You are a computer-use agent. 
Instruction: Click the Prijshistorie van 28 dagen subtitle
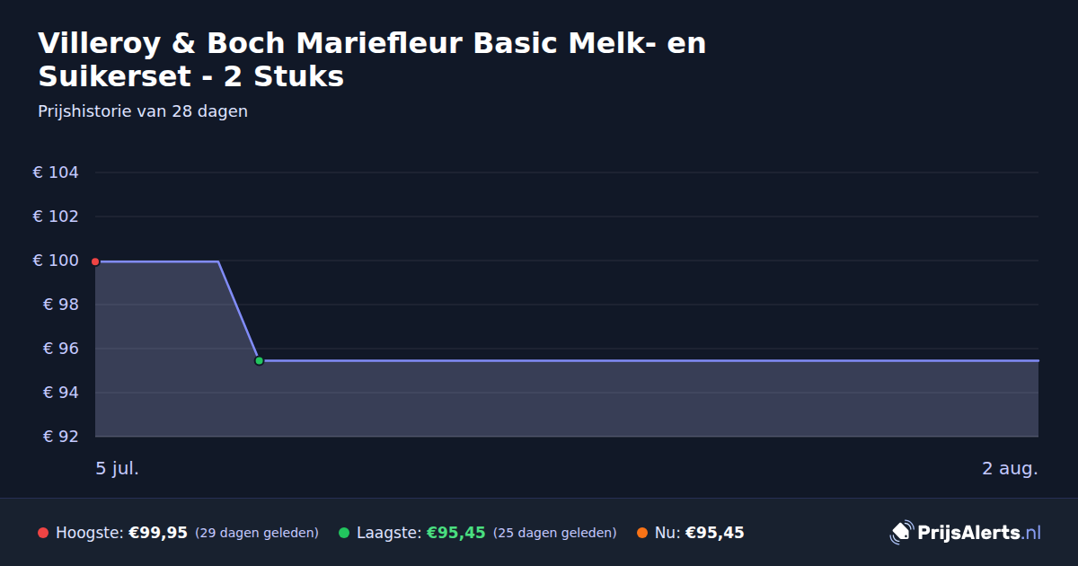click(x=143, y=112)
